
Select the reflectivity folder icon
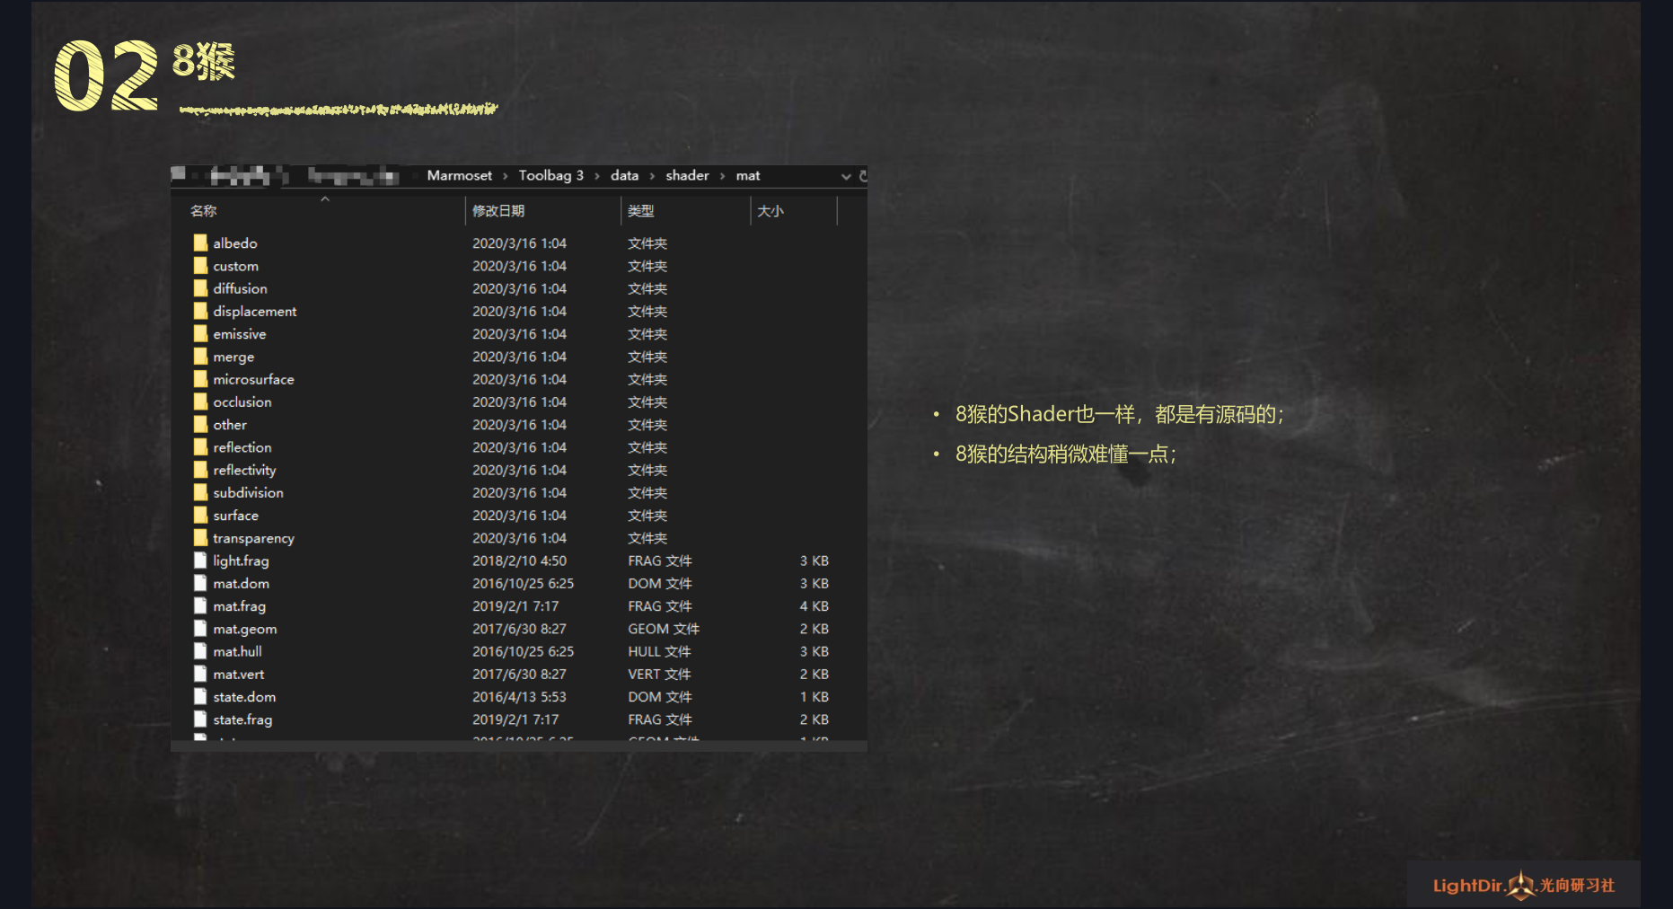click(200, 469)
